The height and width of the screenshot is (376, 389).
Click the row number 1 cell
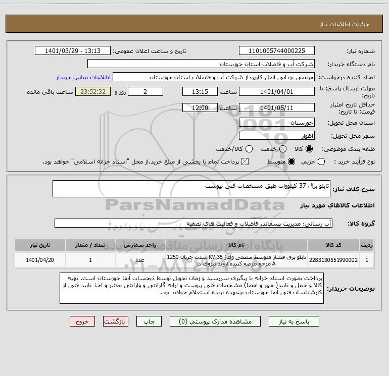(367, 260)
